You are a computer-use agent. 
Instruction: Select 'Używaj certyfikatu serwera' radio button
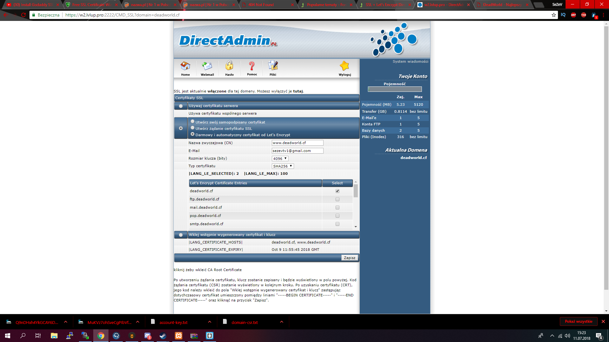(181, 106)
